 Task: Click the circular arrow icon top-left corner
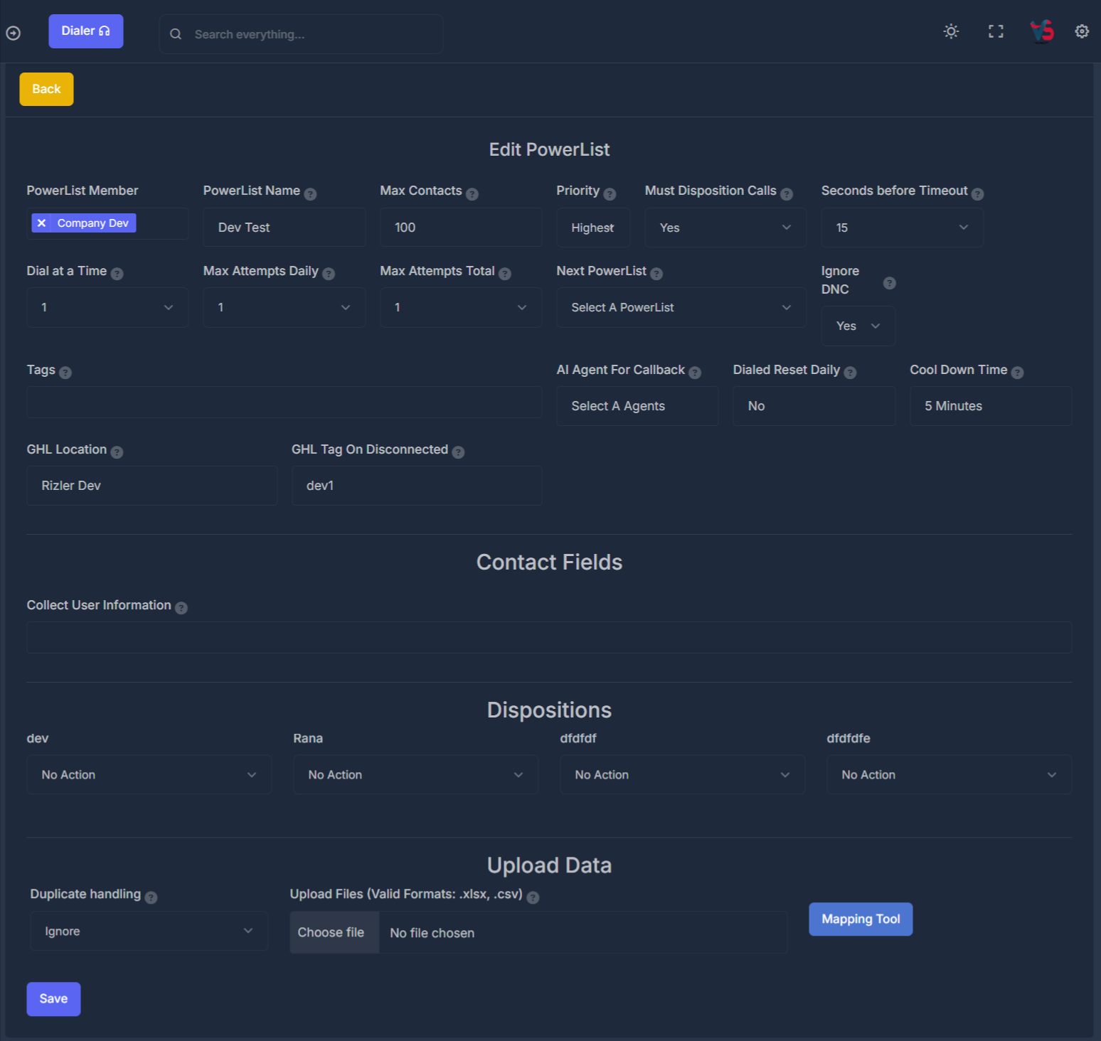click(x=13, y=33)
